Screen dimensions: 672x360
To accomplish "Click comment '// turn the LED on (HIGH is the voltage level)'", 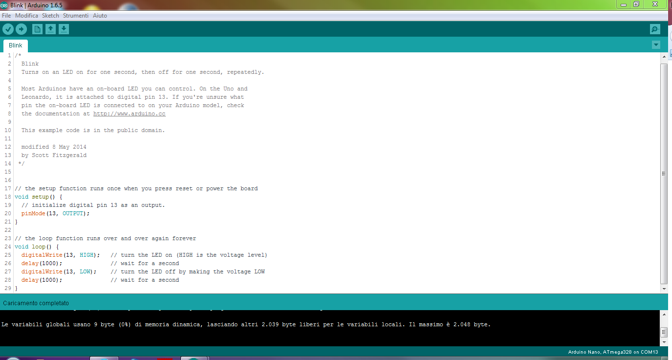I will coord(189,255).
